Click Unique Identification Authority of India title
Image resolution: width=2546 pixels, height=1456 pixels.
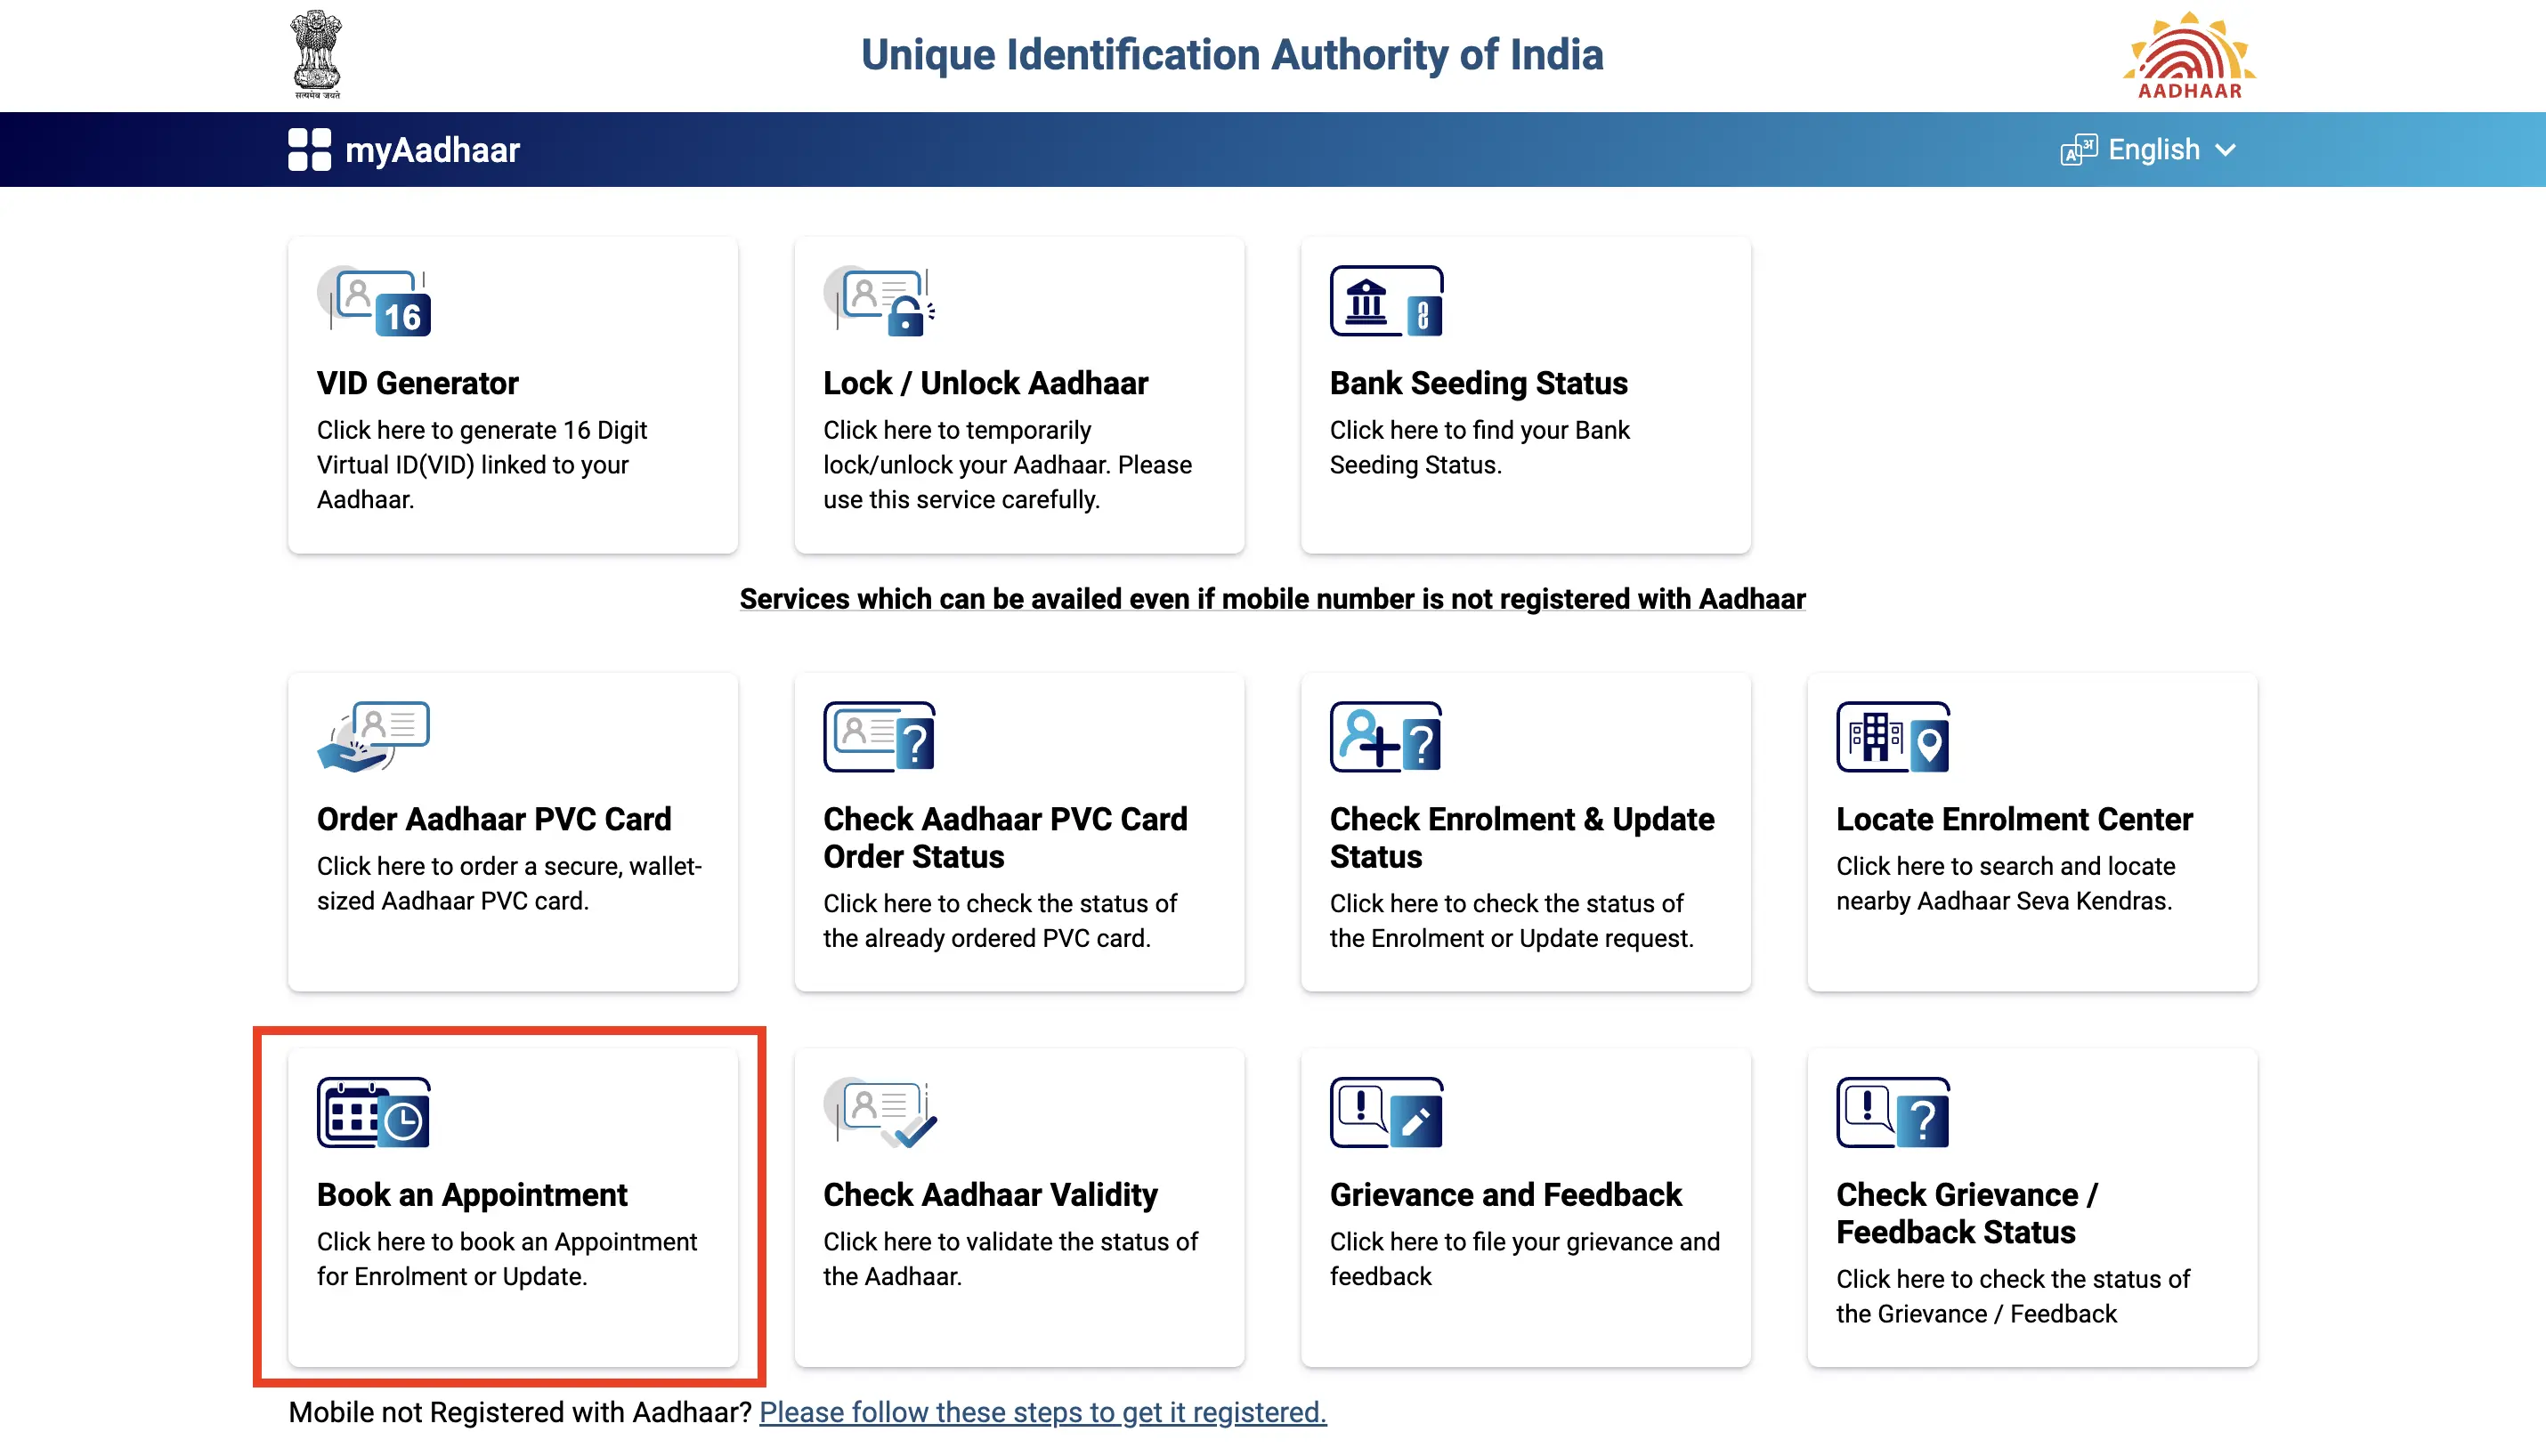pos(1232,54)
